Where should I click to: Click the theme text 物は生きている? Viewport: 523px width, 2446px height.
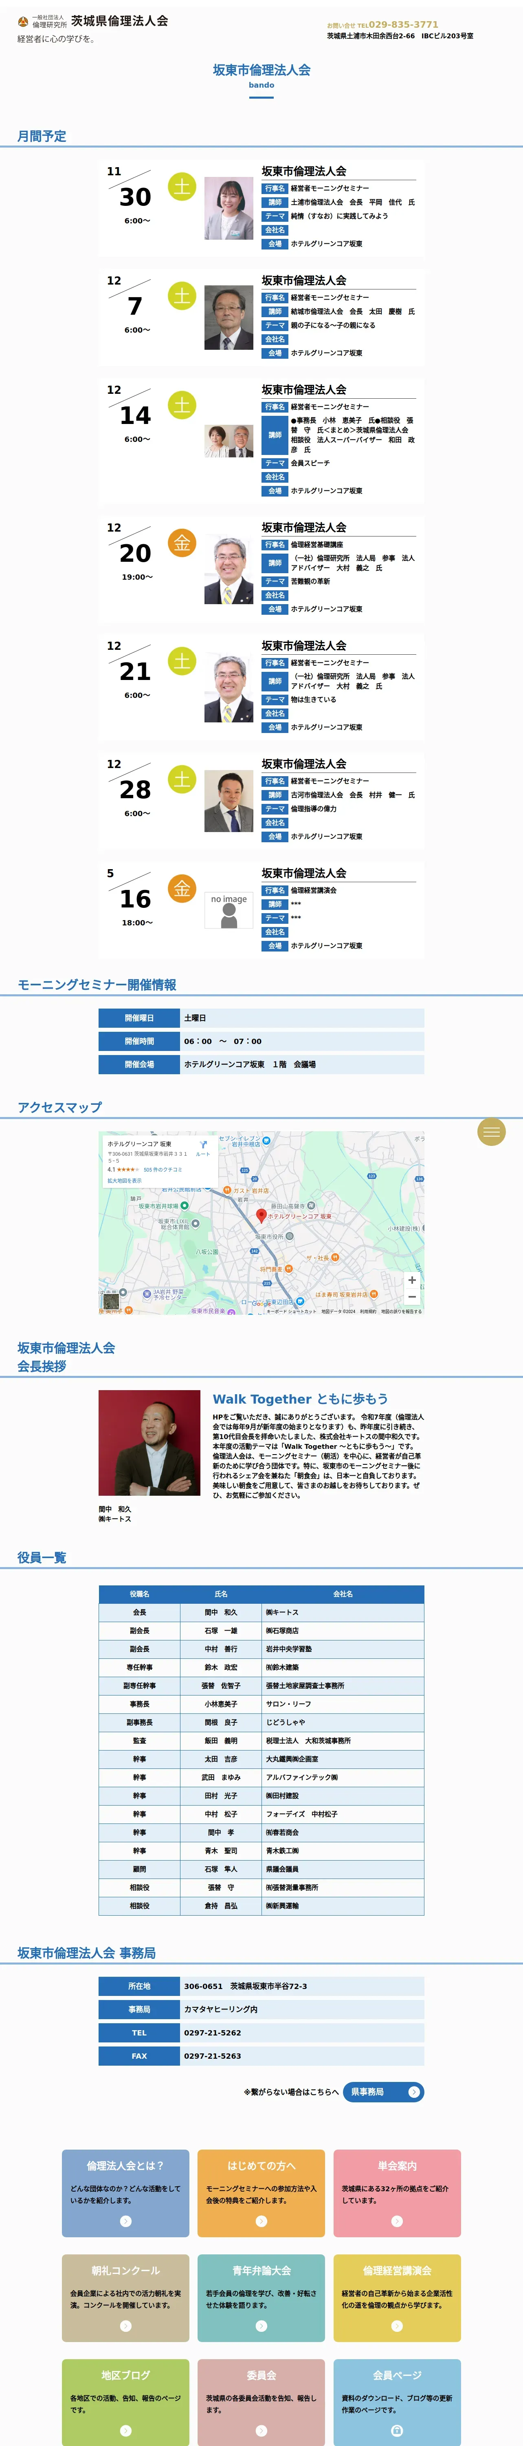tap(313, 700)
